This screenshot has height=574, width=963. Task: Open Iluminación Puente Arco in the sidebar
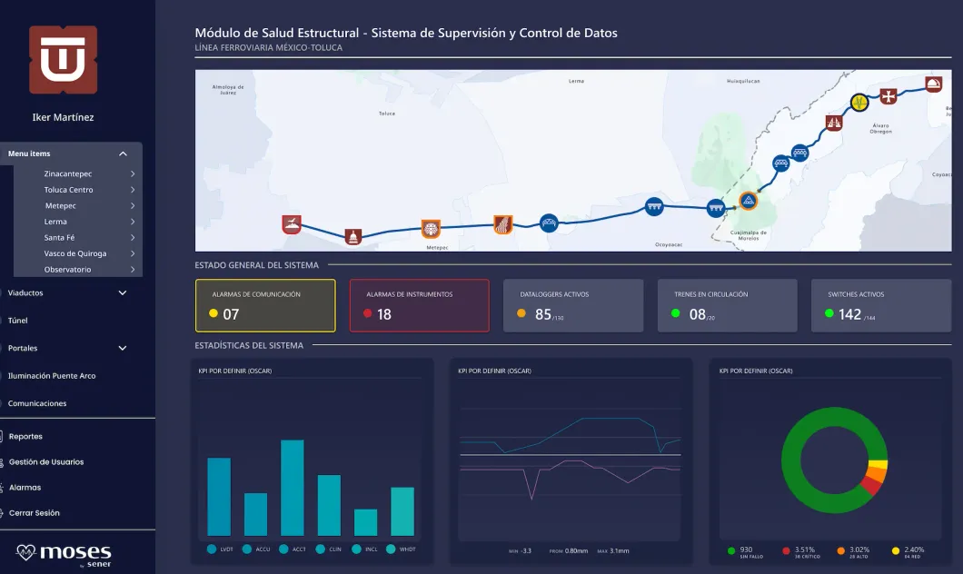(x=52, y=376)
